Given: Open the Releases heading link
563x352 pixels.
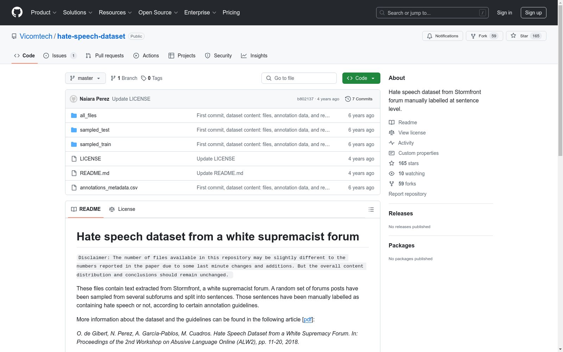Looking at the screenshot, I should [401, 214].
